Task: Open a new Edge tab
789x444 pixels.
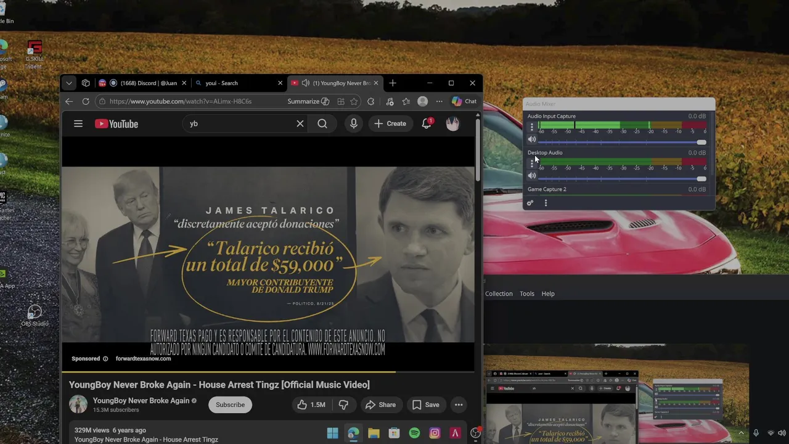Action: [x=393, y=83]
